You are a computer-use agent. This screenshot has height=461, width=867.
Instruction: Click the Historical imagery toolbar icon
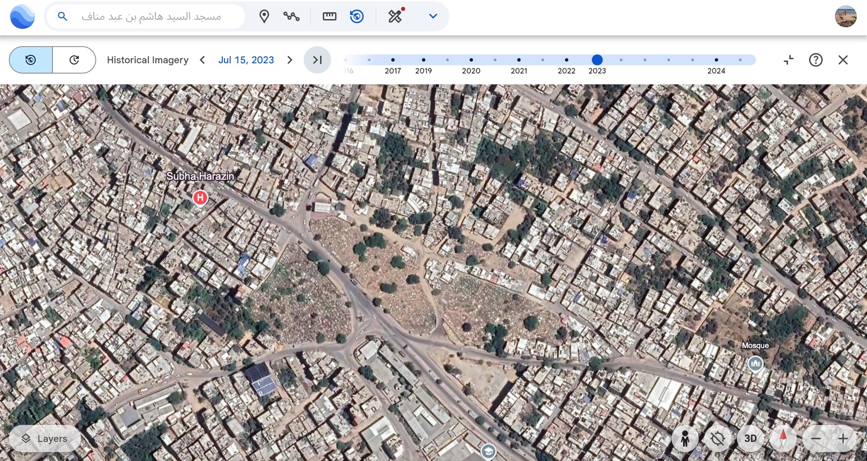pyautogui.click(x=356, y=16)
